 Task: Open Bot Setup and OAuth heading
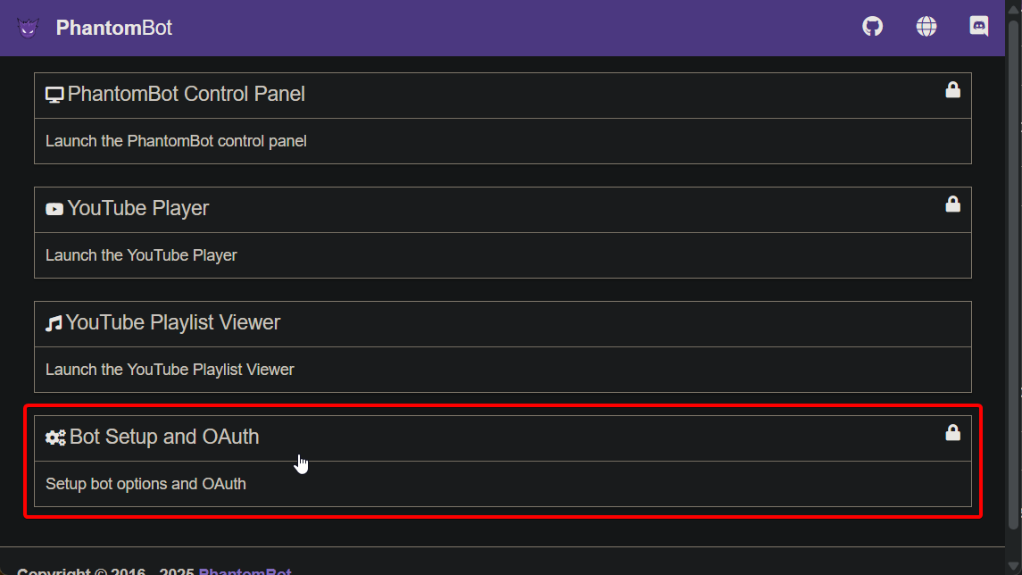164,437
